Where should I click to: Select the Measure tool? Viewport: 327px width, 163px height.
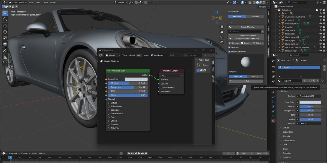coord(5,57)
